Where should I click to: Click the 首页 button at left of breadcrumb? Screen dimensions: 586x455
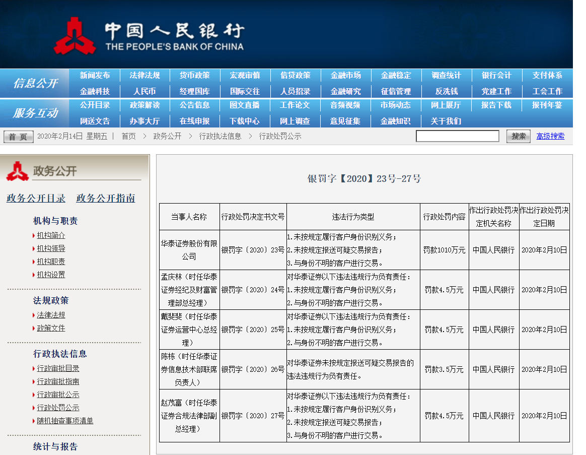[18, 137]
